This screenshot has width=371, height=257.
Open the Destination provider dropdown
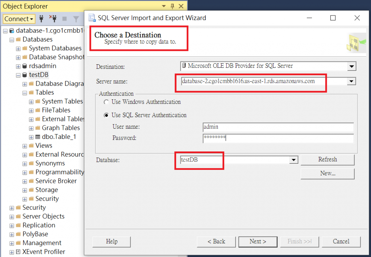coord(351,66)
